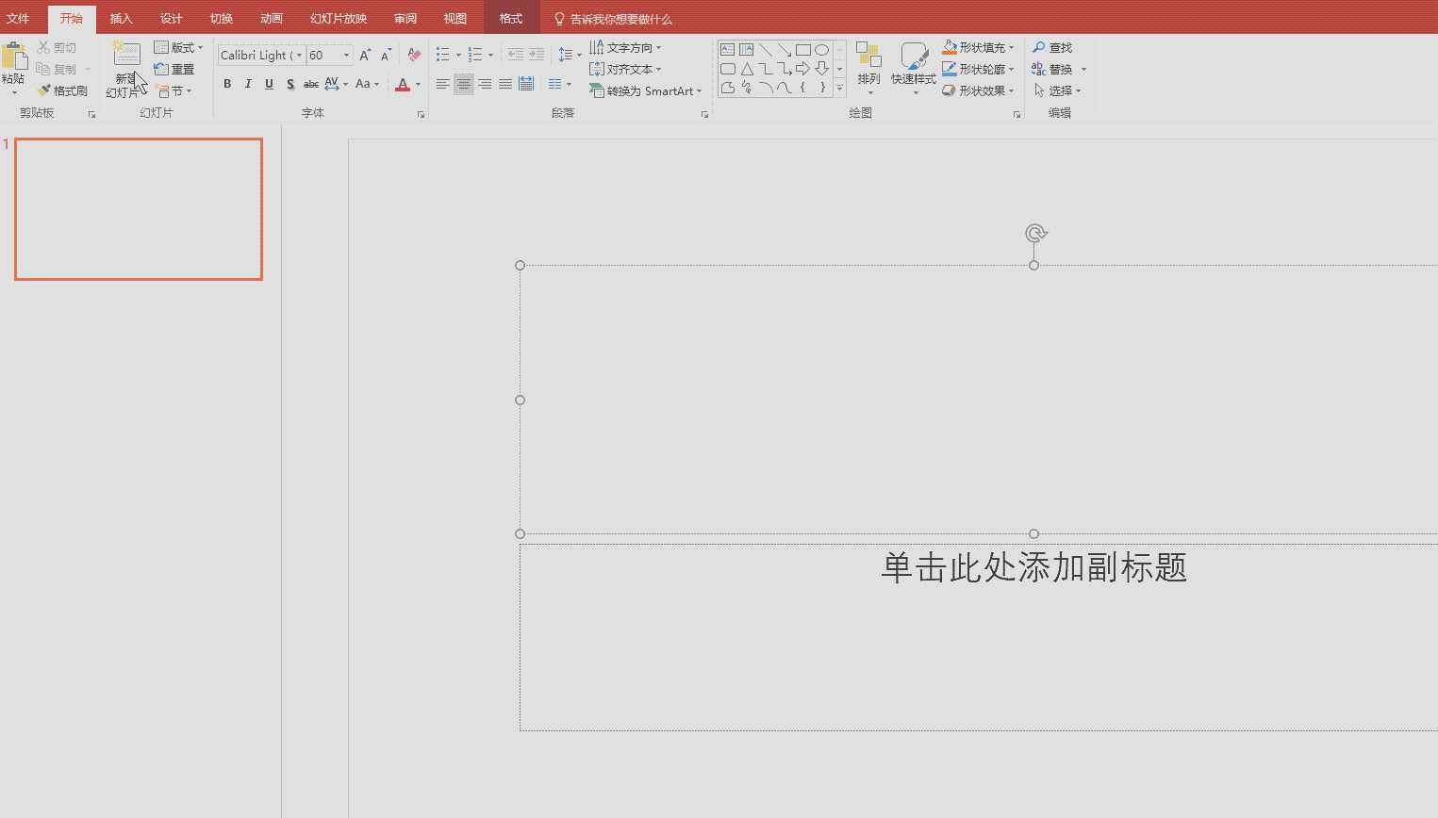The width and height of the screenshot is (1438, 818).
Task: Decrease font size with the smaller A icon
Action: 386,55
